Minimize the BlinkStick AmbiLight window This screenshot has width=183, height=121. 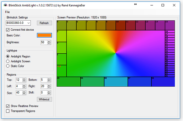click(x=152, y=5)
